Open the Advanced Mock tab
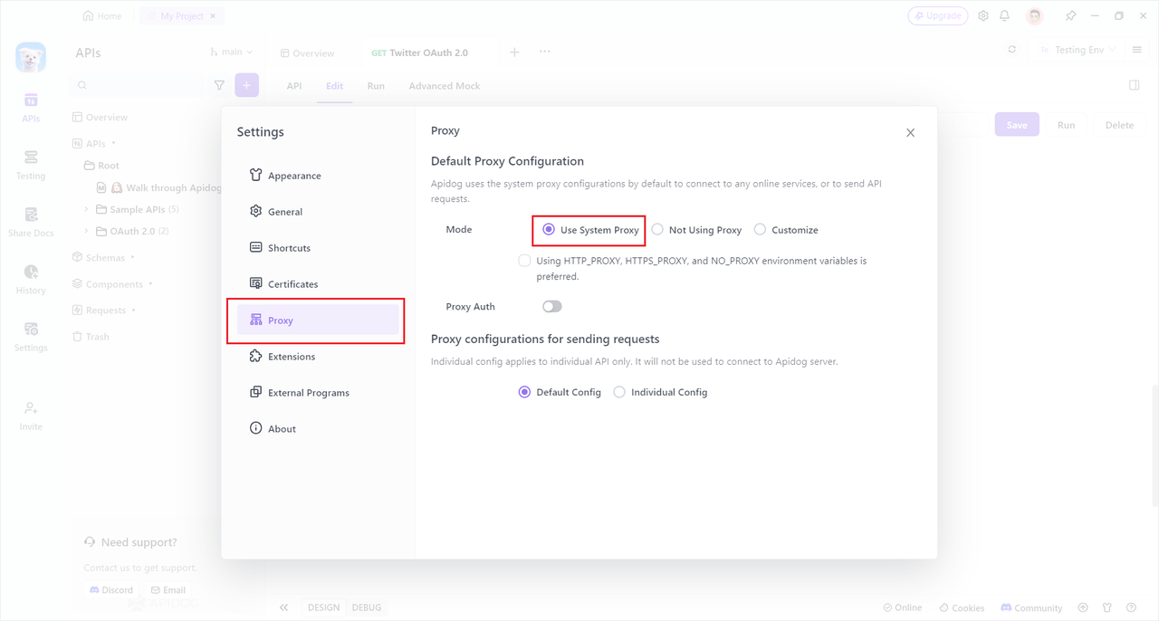 444,86
